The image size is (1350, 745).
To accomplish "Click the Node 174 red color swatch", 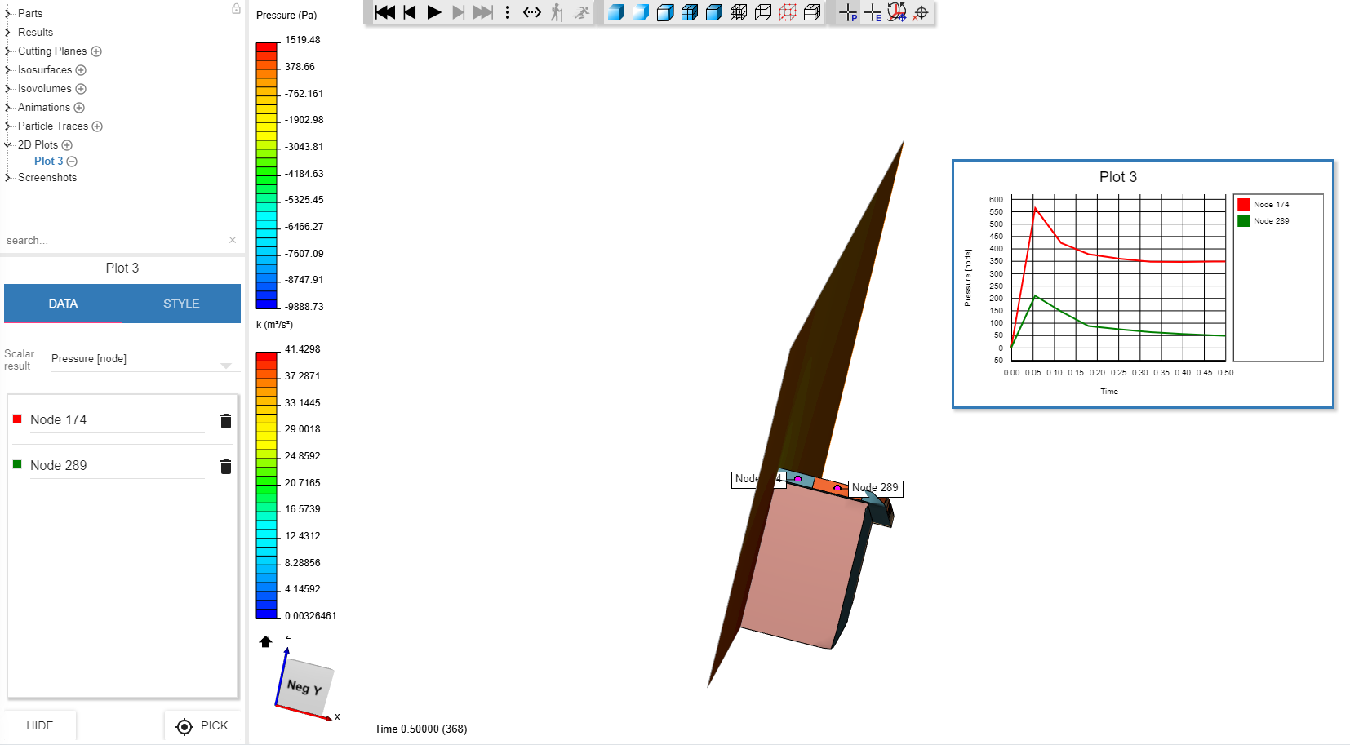I will tap(17, 419).
